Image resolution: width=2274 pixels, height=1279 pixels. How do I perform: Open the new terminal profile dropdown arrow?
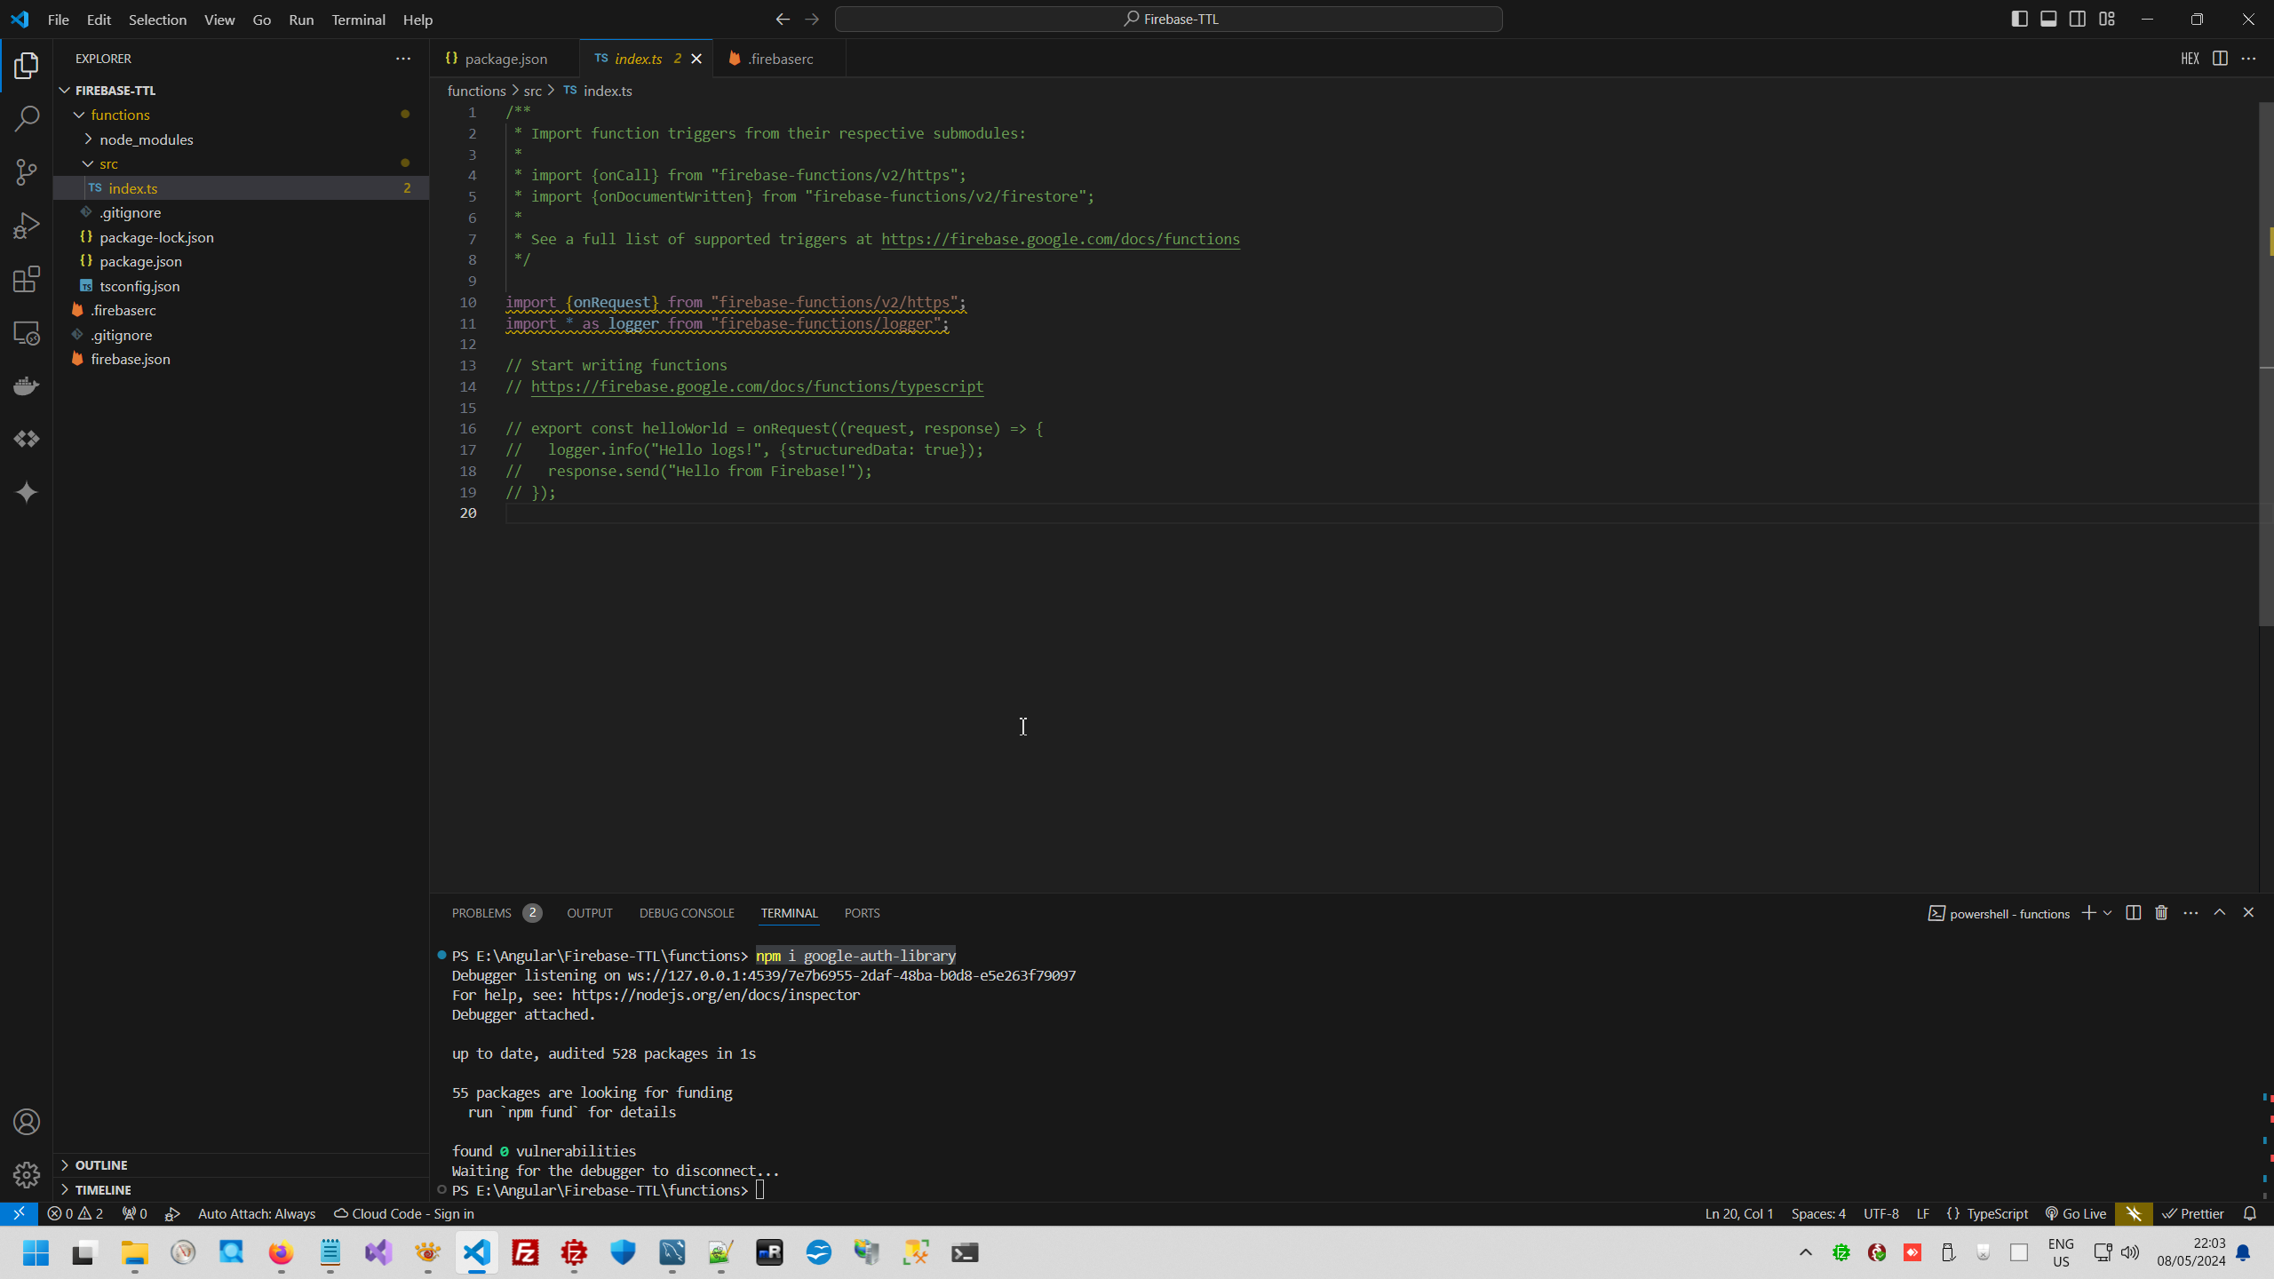tap(2107, 913)
